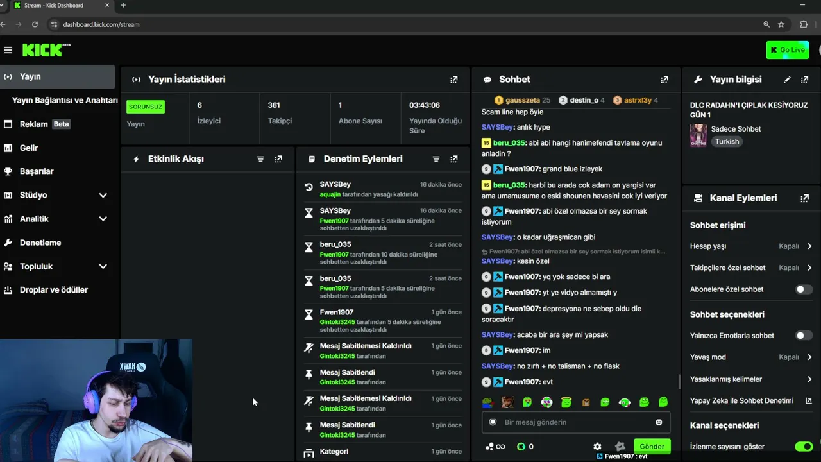Click the Go Live button
Viewport: 821px width, 462px height.
[x=787, y=50]
